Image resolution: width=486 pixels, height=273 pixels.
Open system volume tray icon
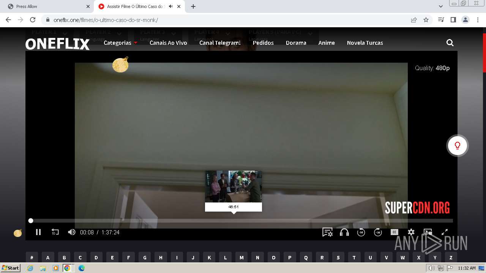[431, 268]
